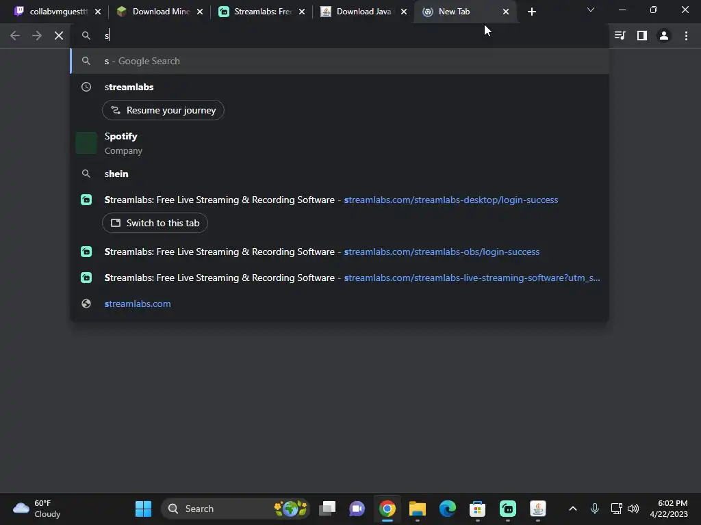This screenshot has height=525, width=701.
Task: Close the Streamlabs browser tab
Action: (302, 12)
